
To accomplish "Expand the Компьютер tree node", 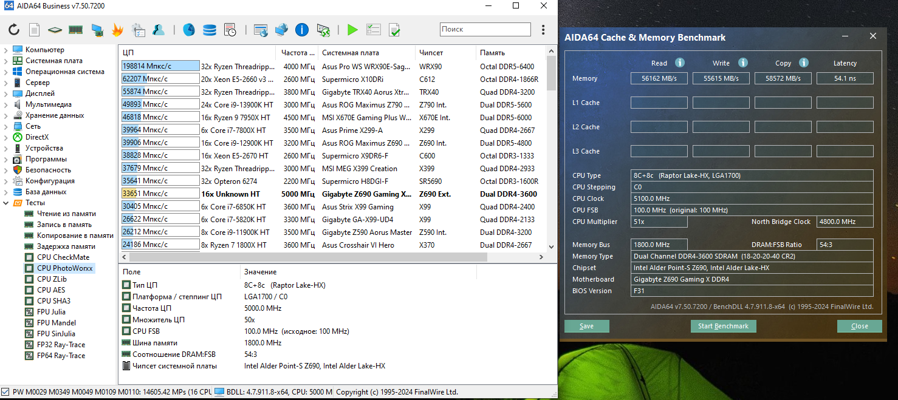I will coord(6,50).
